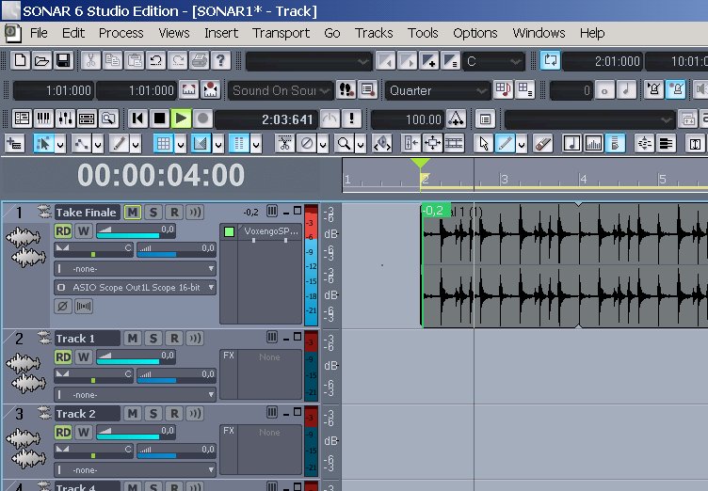This screenshot has width=708, height=491.
Task: Adjust Take Finale volume slider
Action: click(136, 231)
